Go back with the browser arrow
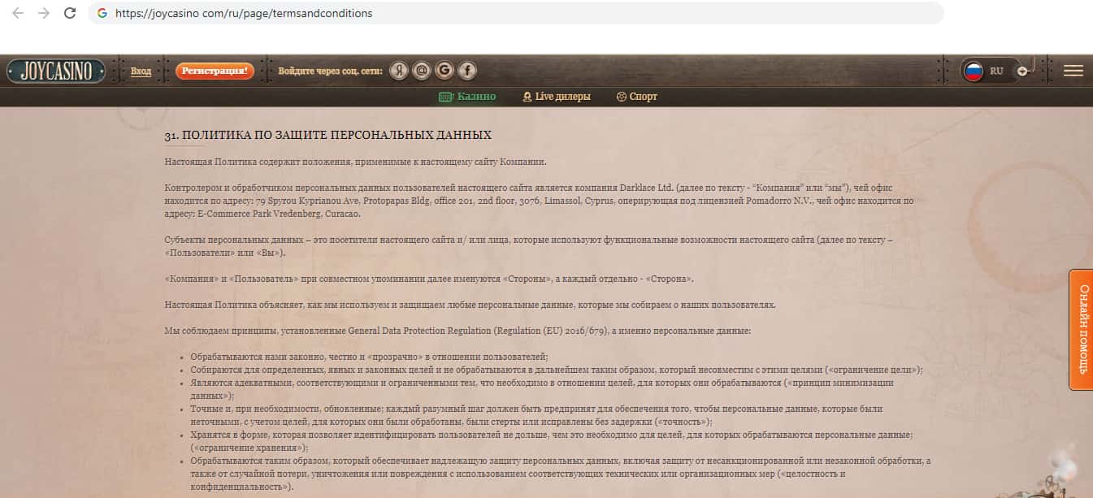Image resolution: width=1093 pixels, height=498 pixels. (x=18, y=13)
